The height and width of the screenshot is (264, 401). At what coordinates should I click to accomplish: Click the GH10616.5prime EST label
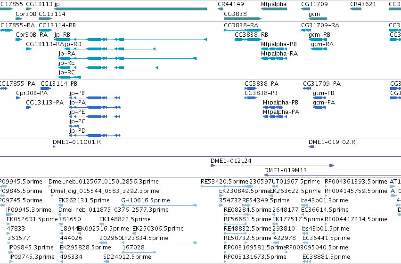pyautogui.click(x=146, y=200)
